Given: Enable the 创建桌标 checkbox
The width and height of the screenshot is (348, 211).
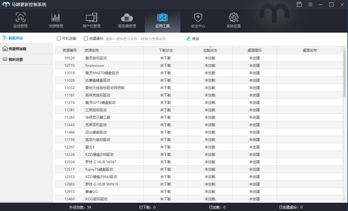Looking at the screenshot, I should click(86, 39).
